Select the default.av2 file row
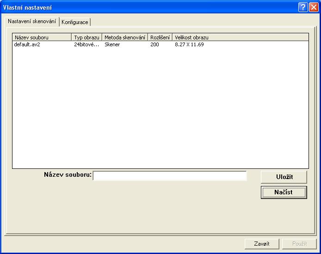The image size is (321, 254). [x=160, y=44]
